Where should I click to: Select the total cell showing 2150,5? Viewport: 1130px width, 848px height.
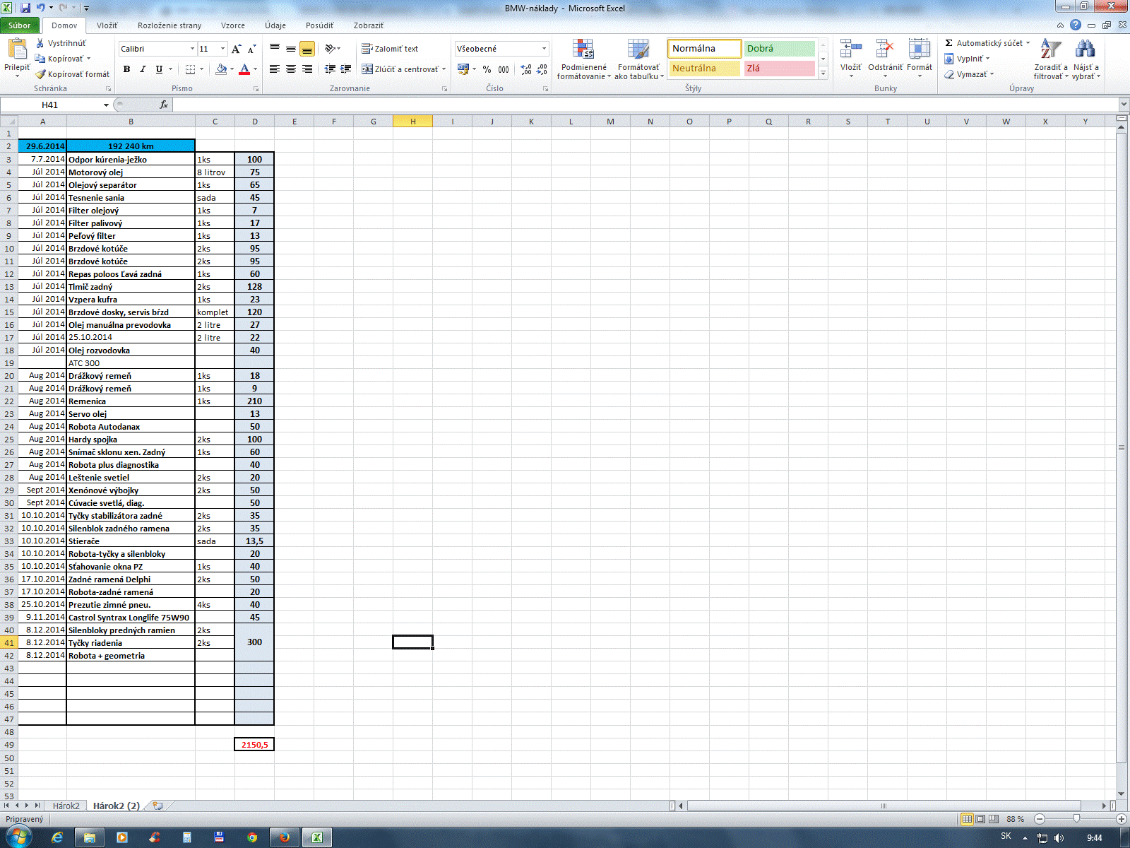point(254,745)
